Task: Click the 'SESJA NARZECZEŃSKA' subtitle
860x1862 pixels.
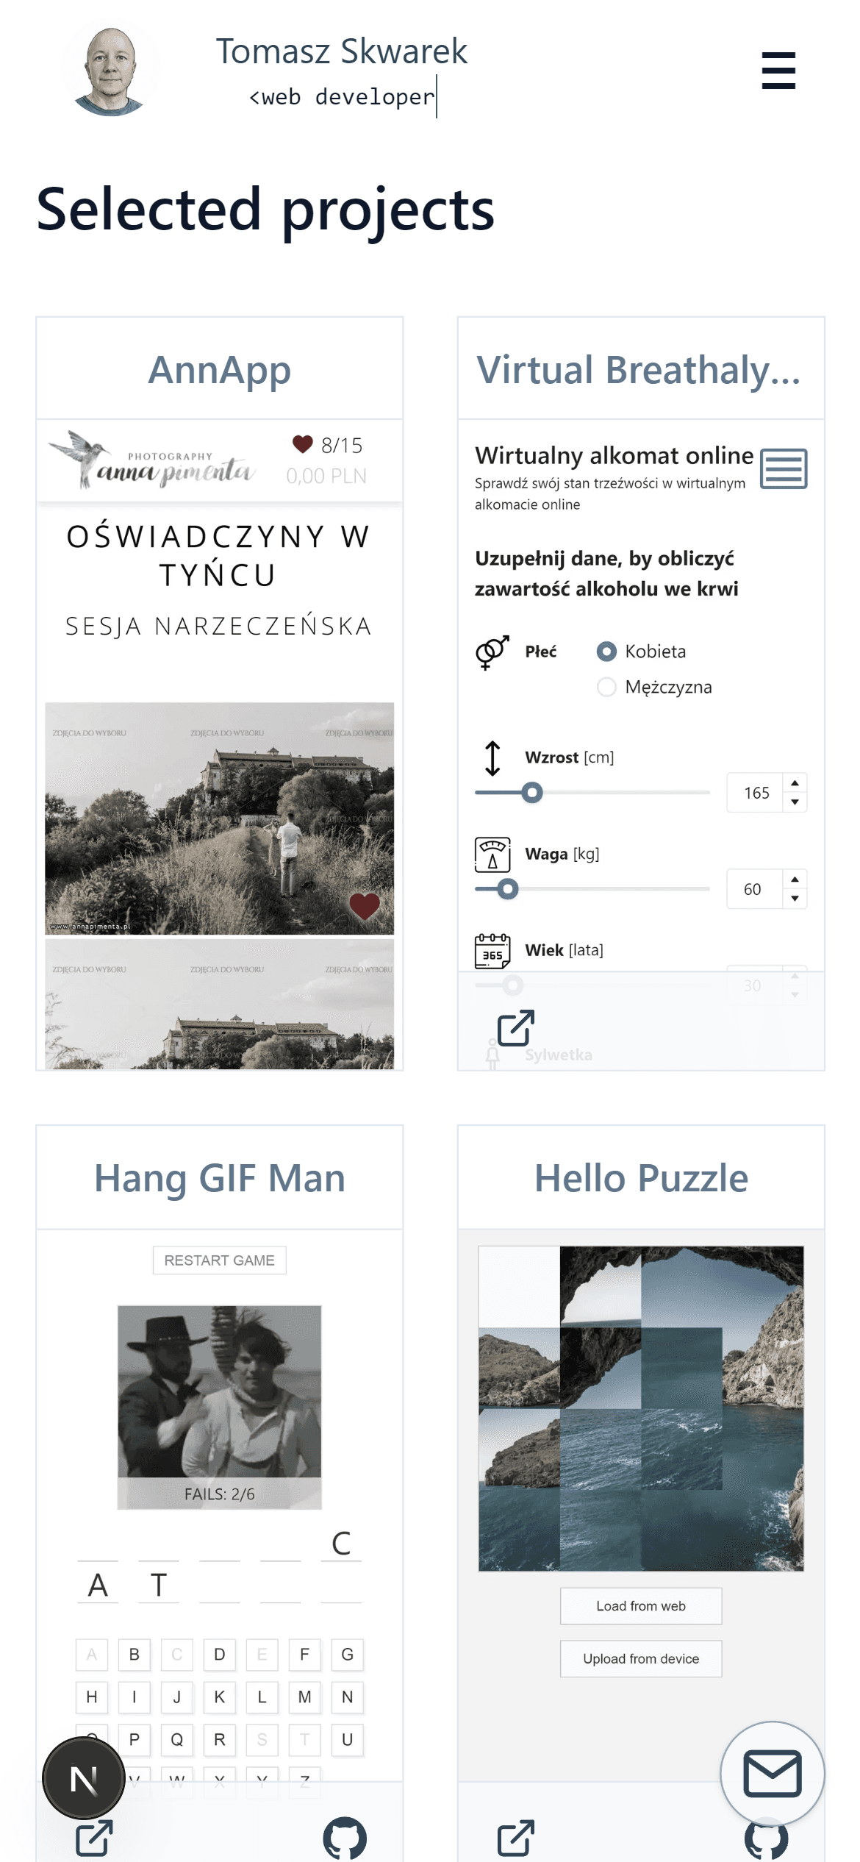Action: pos(219,627)
